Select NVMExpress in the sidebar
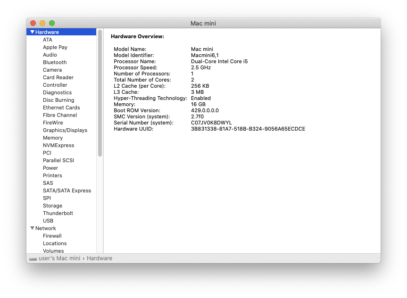This screenshot has width=407, height=298. tap(58, 145)
